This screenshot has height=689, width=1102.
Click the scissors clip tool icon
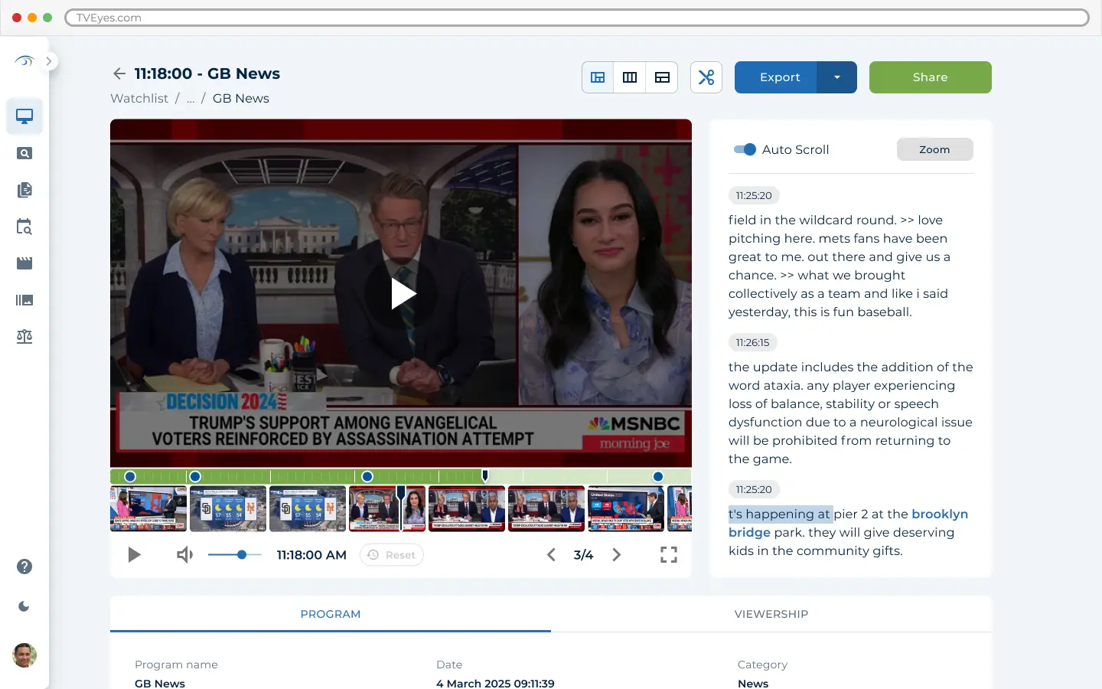click(x=706, y=77)
